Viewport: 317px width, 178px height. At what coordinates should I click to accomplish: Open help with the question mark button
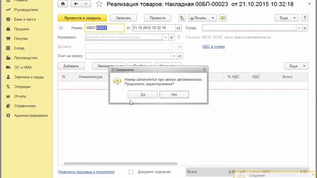[x=305, y=18]
